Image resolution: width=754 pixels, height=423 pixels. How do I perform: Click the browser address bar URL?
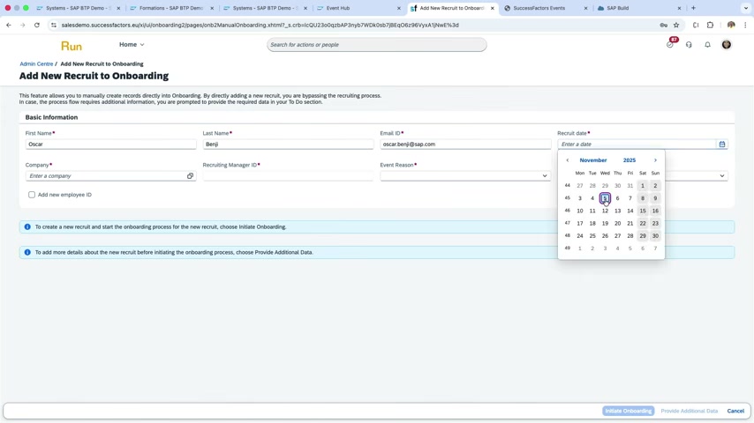click(x=260, y=25)
